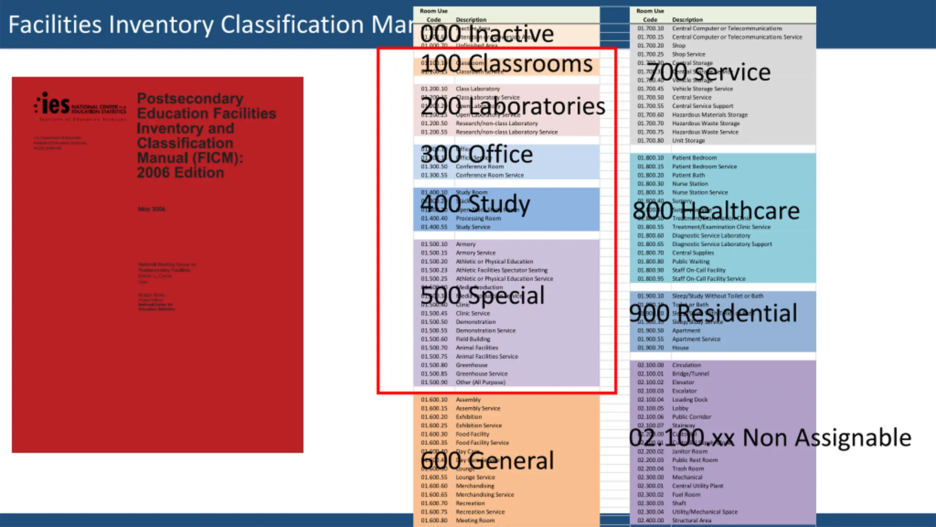Click the Loading Dock row
The image size is (936, 527).
pos(723,400)
